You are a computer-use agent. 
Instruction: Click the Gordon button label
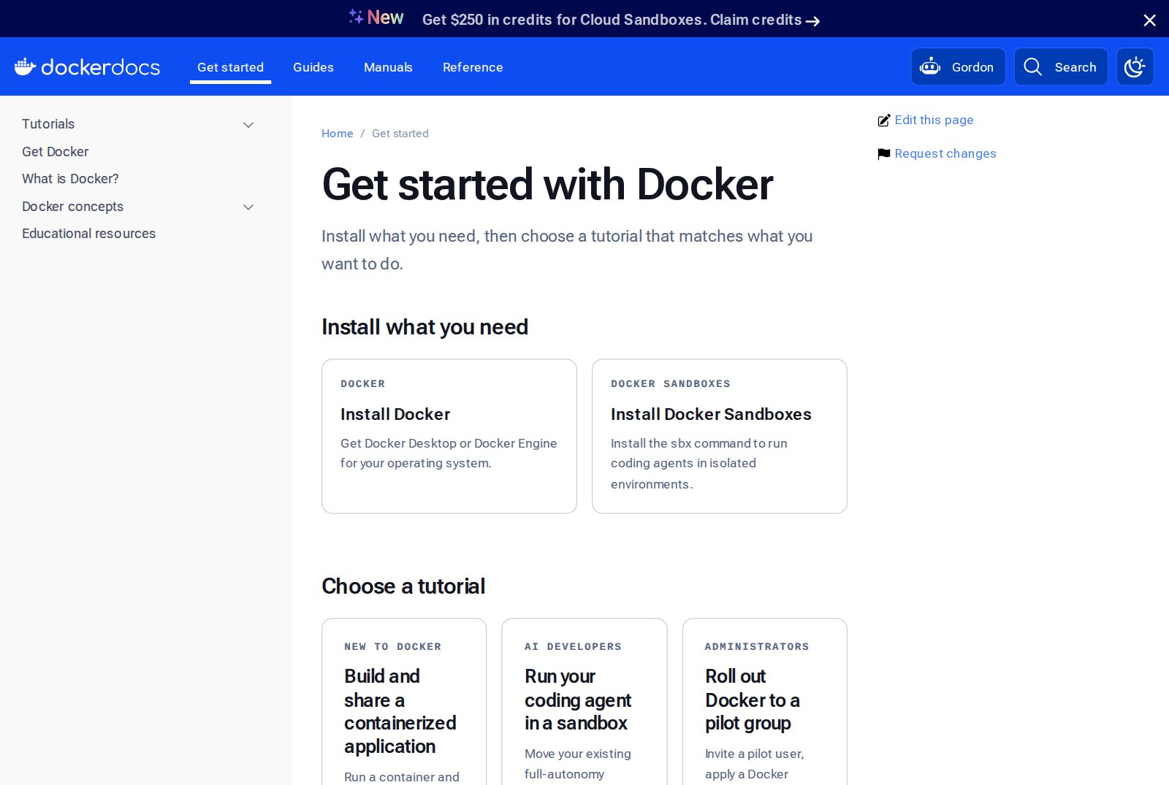tap(972, 67)
